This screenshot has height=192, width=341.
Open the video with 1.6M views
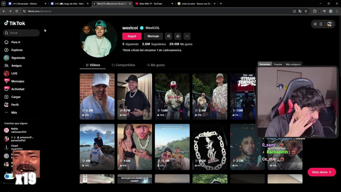172,97
